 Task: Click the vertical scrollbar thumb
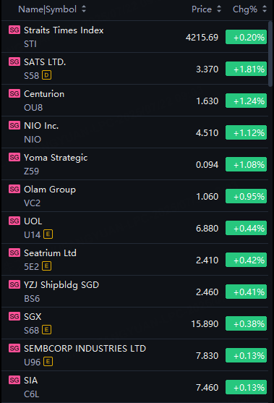tap(270, 54)
